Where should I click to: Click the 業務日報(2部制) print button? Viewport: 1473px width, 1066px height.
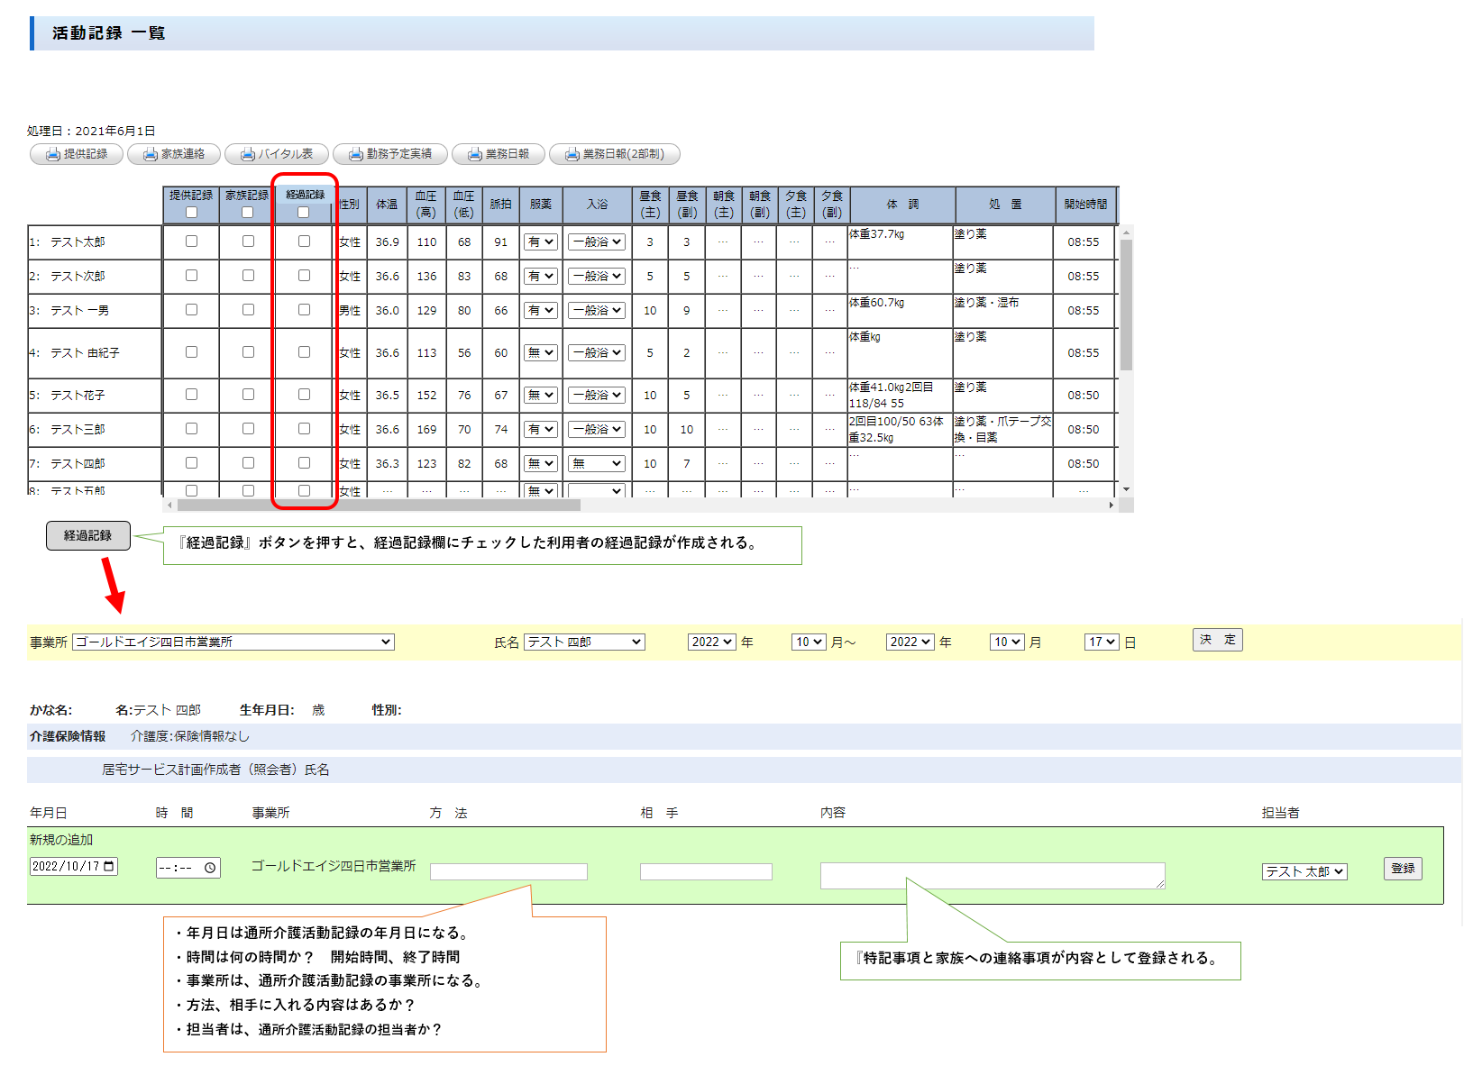coord(614,154)
